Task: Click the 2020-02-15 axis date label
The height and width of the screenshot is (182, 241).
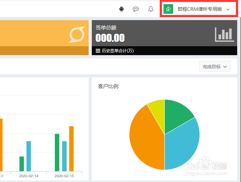Action: (x=64, y=176)
